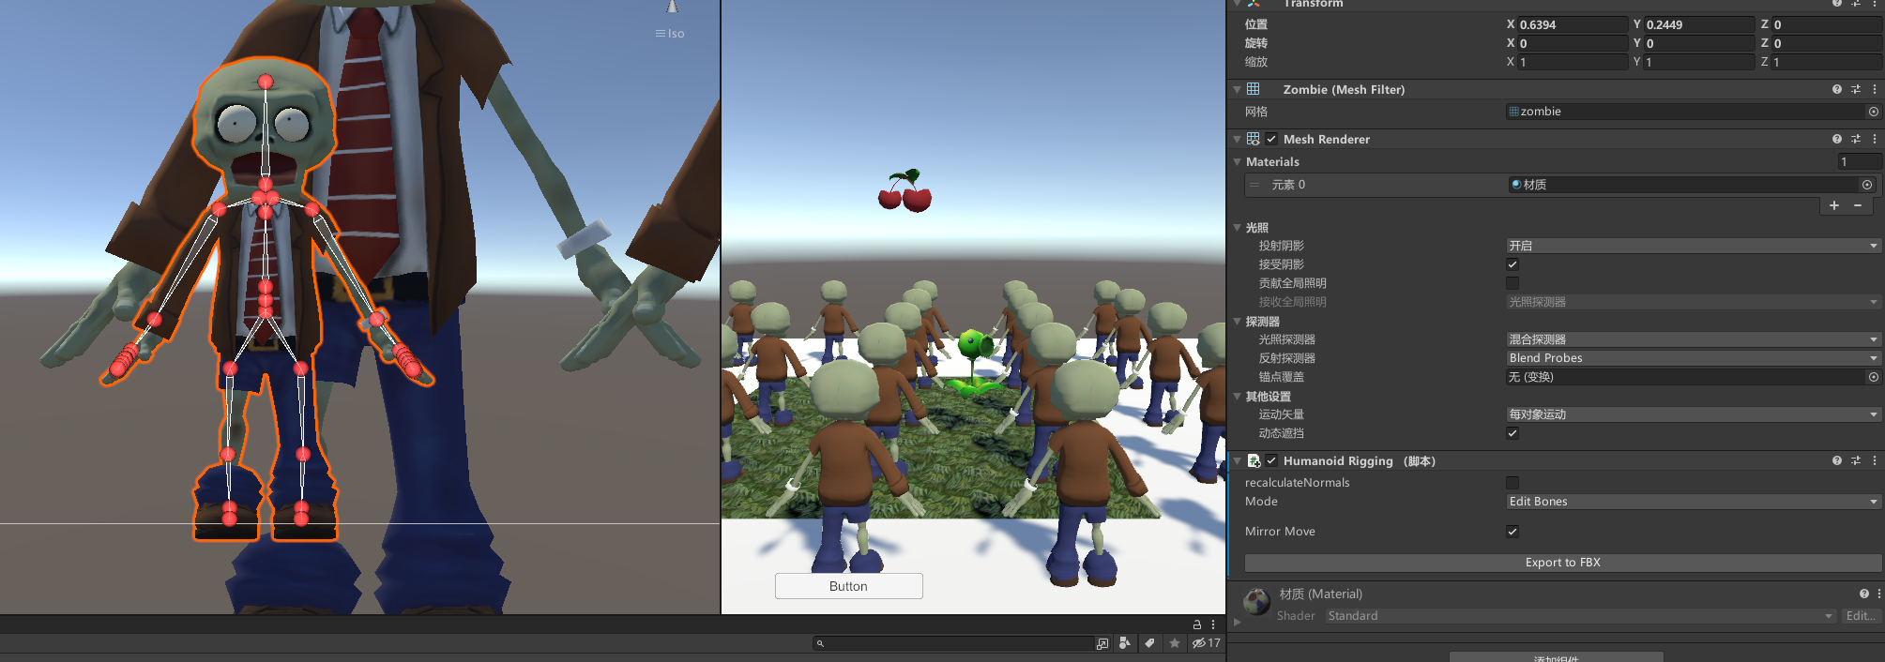1885x662 pixels.
Task: Disable the Mesh Renderer component checkbox
Action: (1271, 139)
